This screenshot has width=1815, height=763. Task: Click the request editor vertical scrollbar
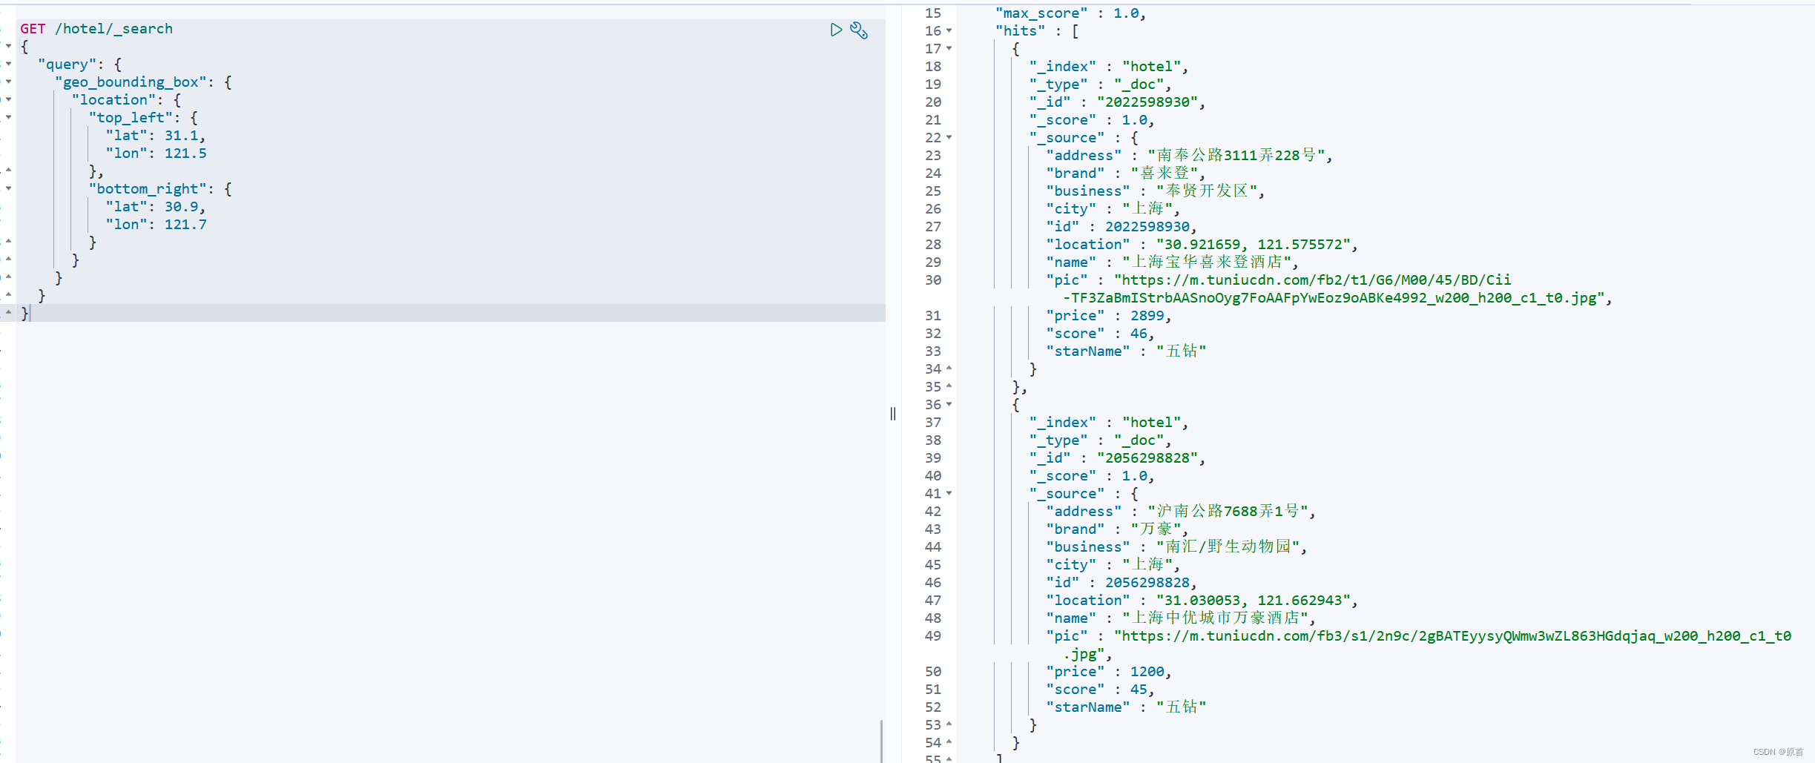(x=881, y=741)
